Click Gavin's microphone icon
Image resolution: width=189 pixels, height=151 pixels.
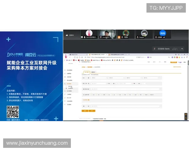pos(85,37)
